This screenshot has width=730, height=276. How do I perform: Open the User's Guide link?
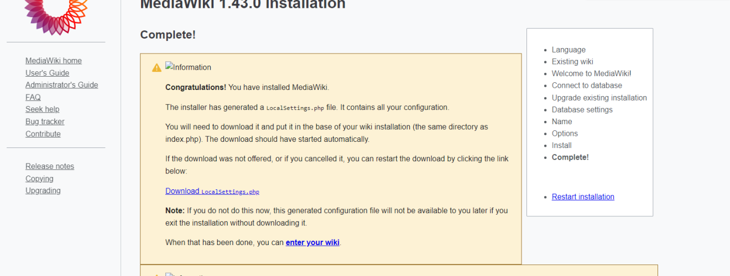48,73
